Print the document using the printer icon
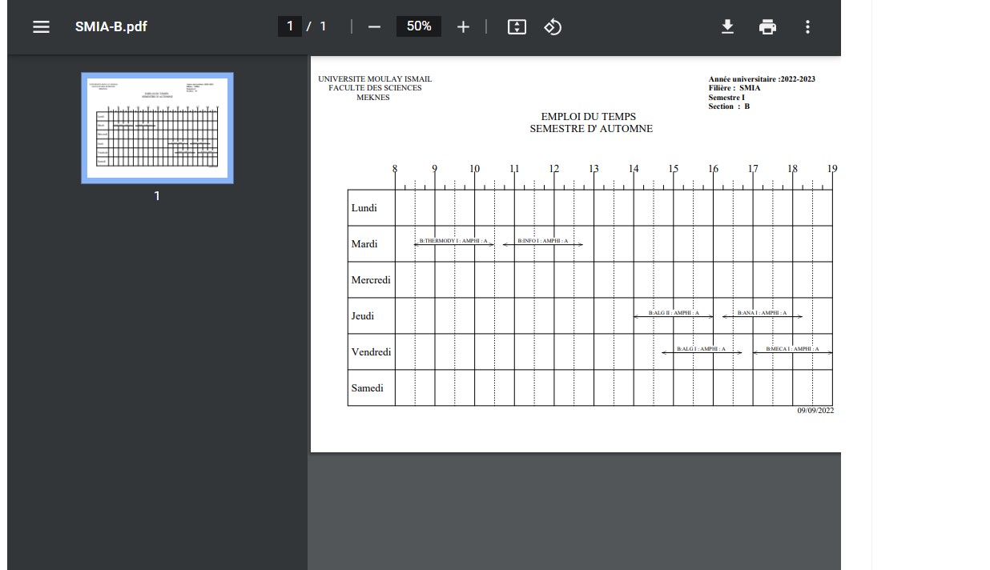990x570 pixels. (x=767, y=26)
